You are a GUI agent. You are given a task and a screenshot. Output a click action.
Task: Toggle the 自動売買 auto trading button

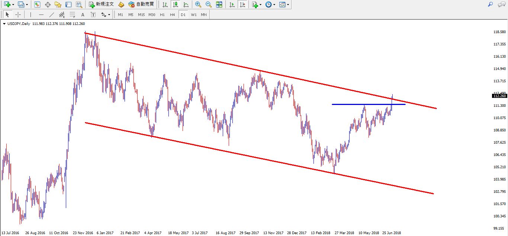(x=141, y=4)
